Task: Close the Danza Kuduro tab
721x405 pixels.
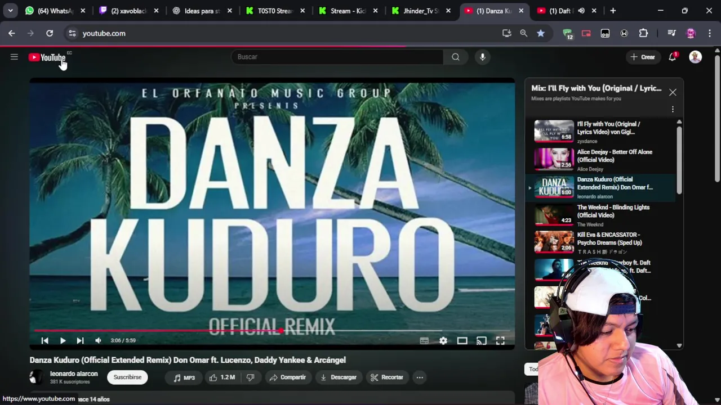Action: point(521,11)
